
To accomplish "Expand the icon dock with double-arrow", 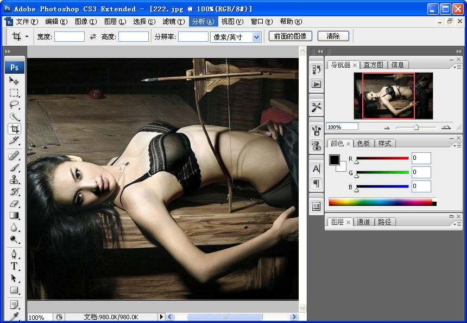I will pos(320,51).
